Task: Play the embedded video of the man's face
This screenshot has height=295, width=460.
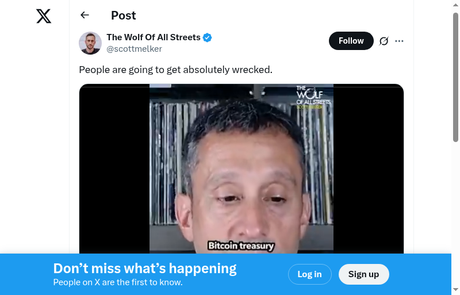Action: [241, 169]
